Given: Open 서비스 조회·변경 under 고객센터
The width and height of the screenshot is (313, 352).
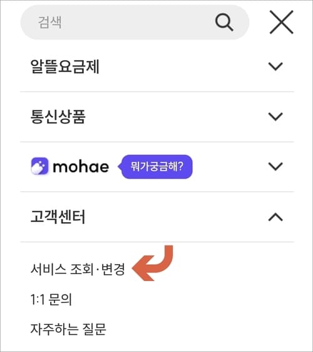Looking at the screenshot, I should [78, 269].
